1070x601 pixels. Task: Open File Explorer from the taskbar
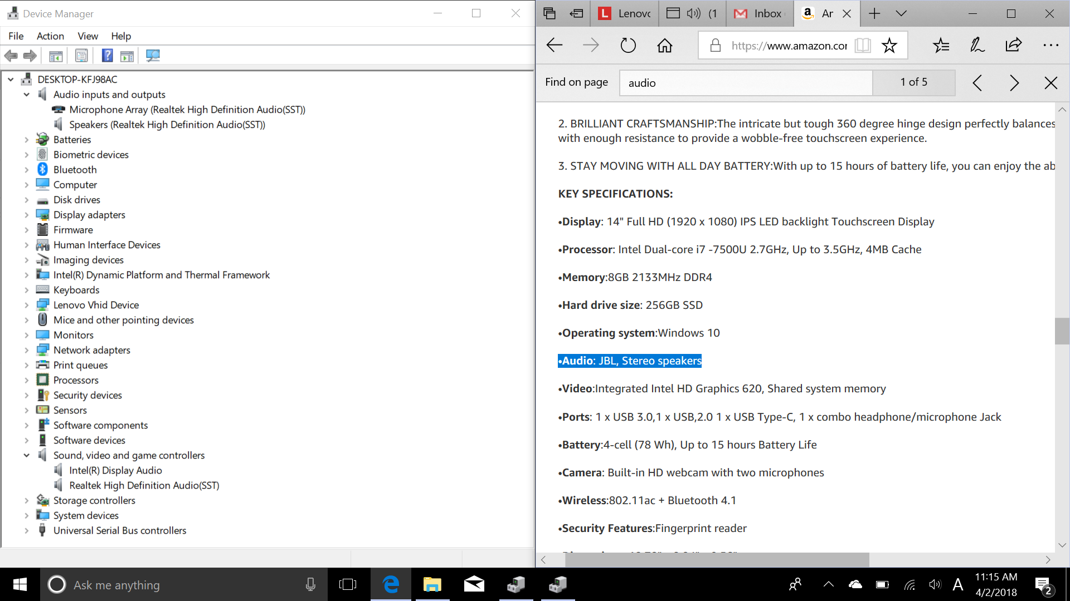432,584
